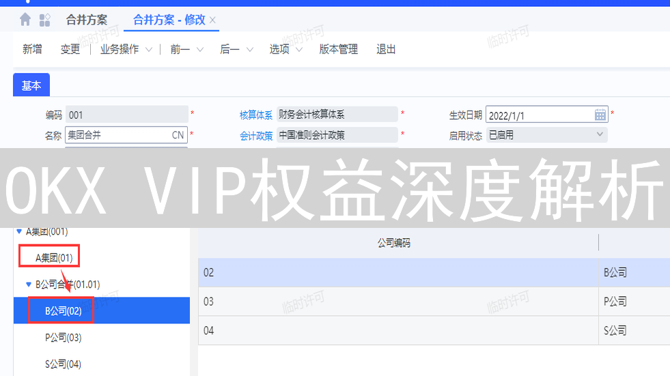
Task: Select the B公司合并(01.01) tree label
Action: point(68,285)
